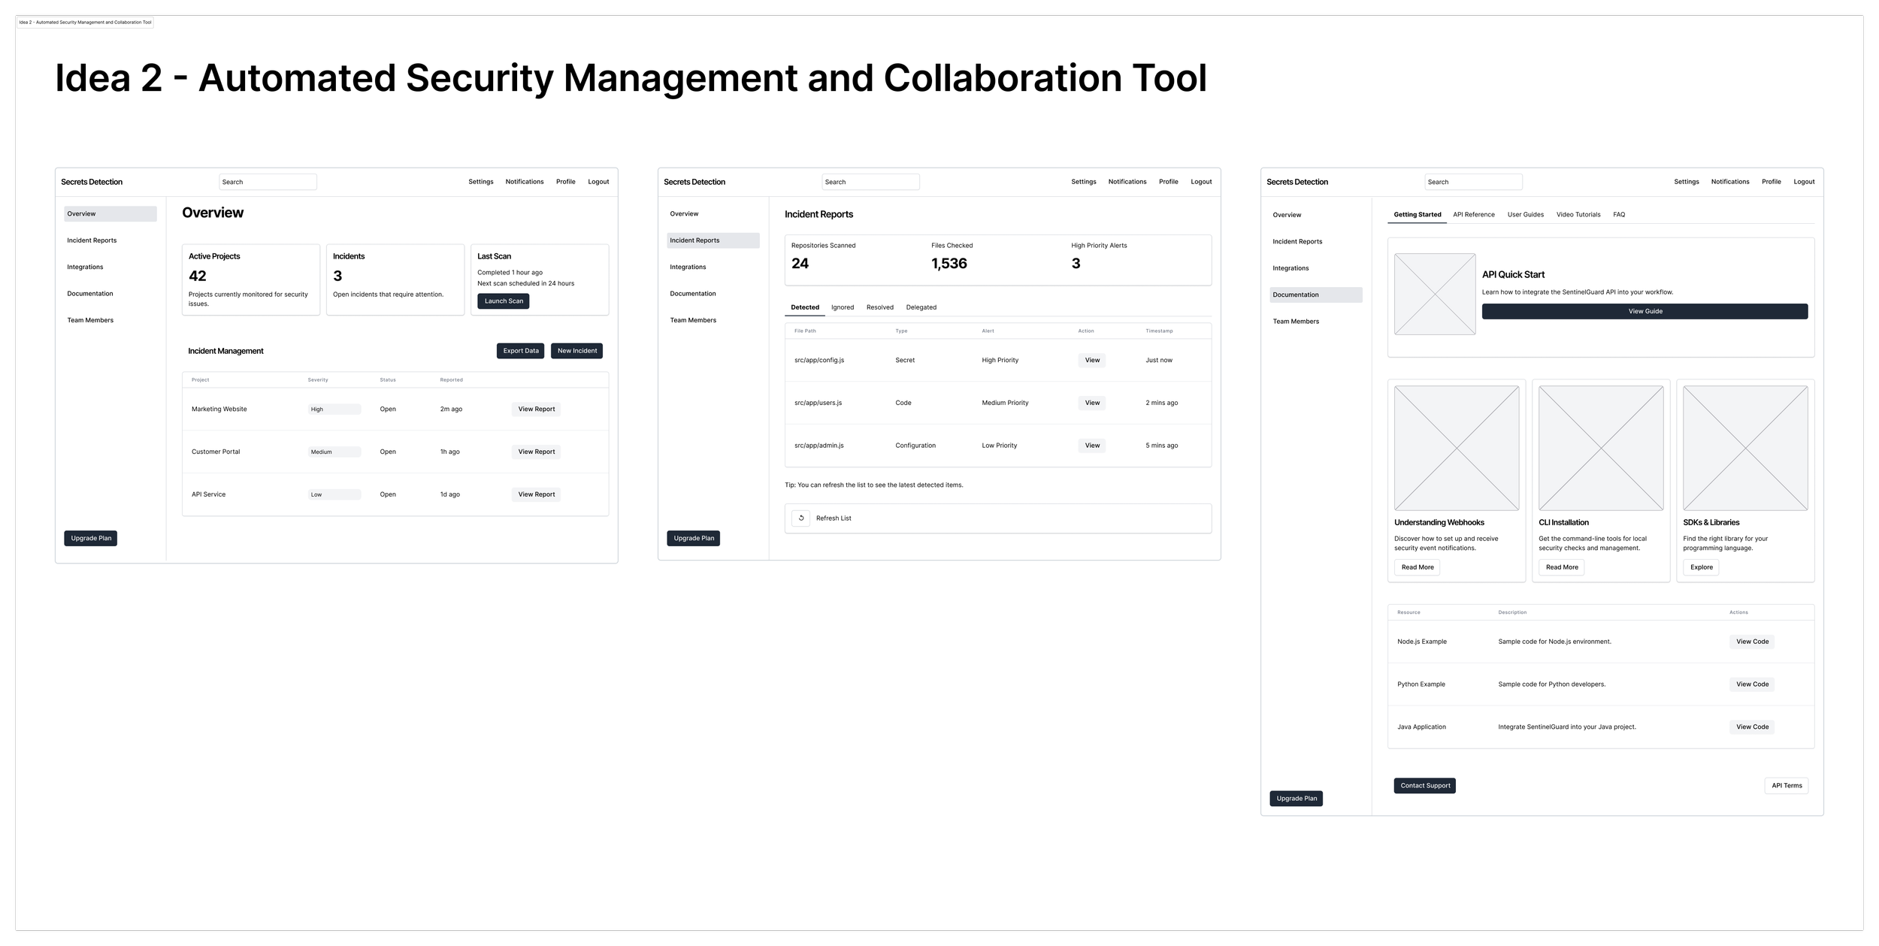Explore SDKs & Libraries
This screenshot has width=1879, height=946.
[x=1701, y=567]
